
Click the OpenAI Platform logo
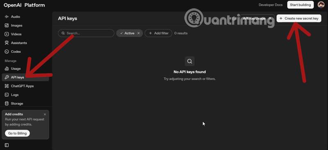(24, 5)
